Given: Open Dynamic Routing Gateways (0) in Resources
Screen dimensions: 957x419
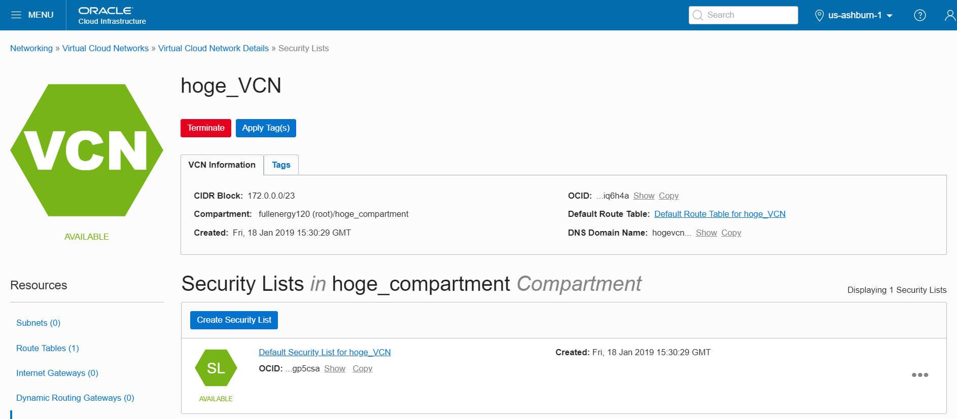Looking at the screenshot, I should (x=75, y=398).
